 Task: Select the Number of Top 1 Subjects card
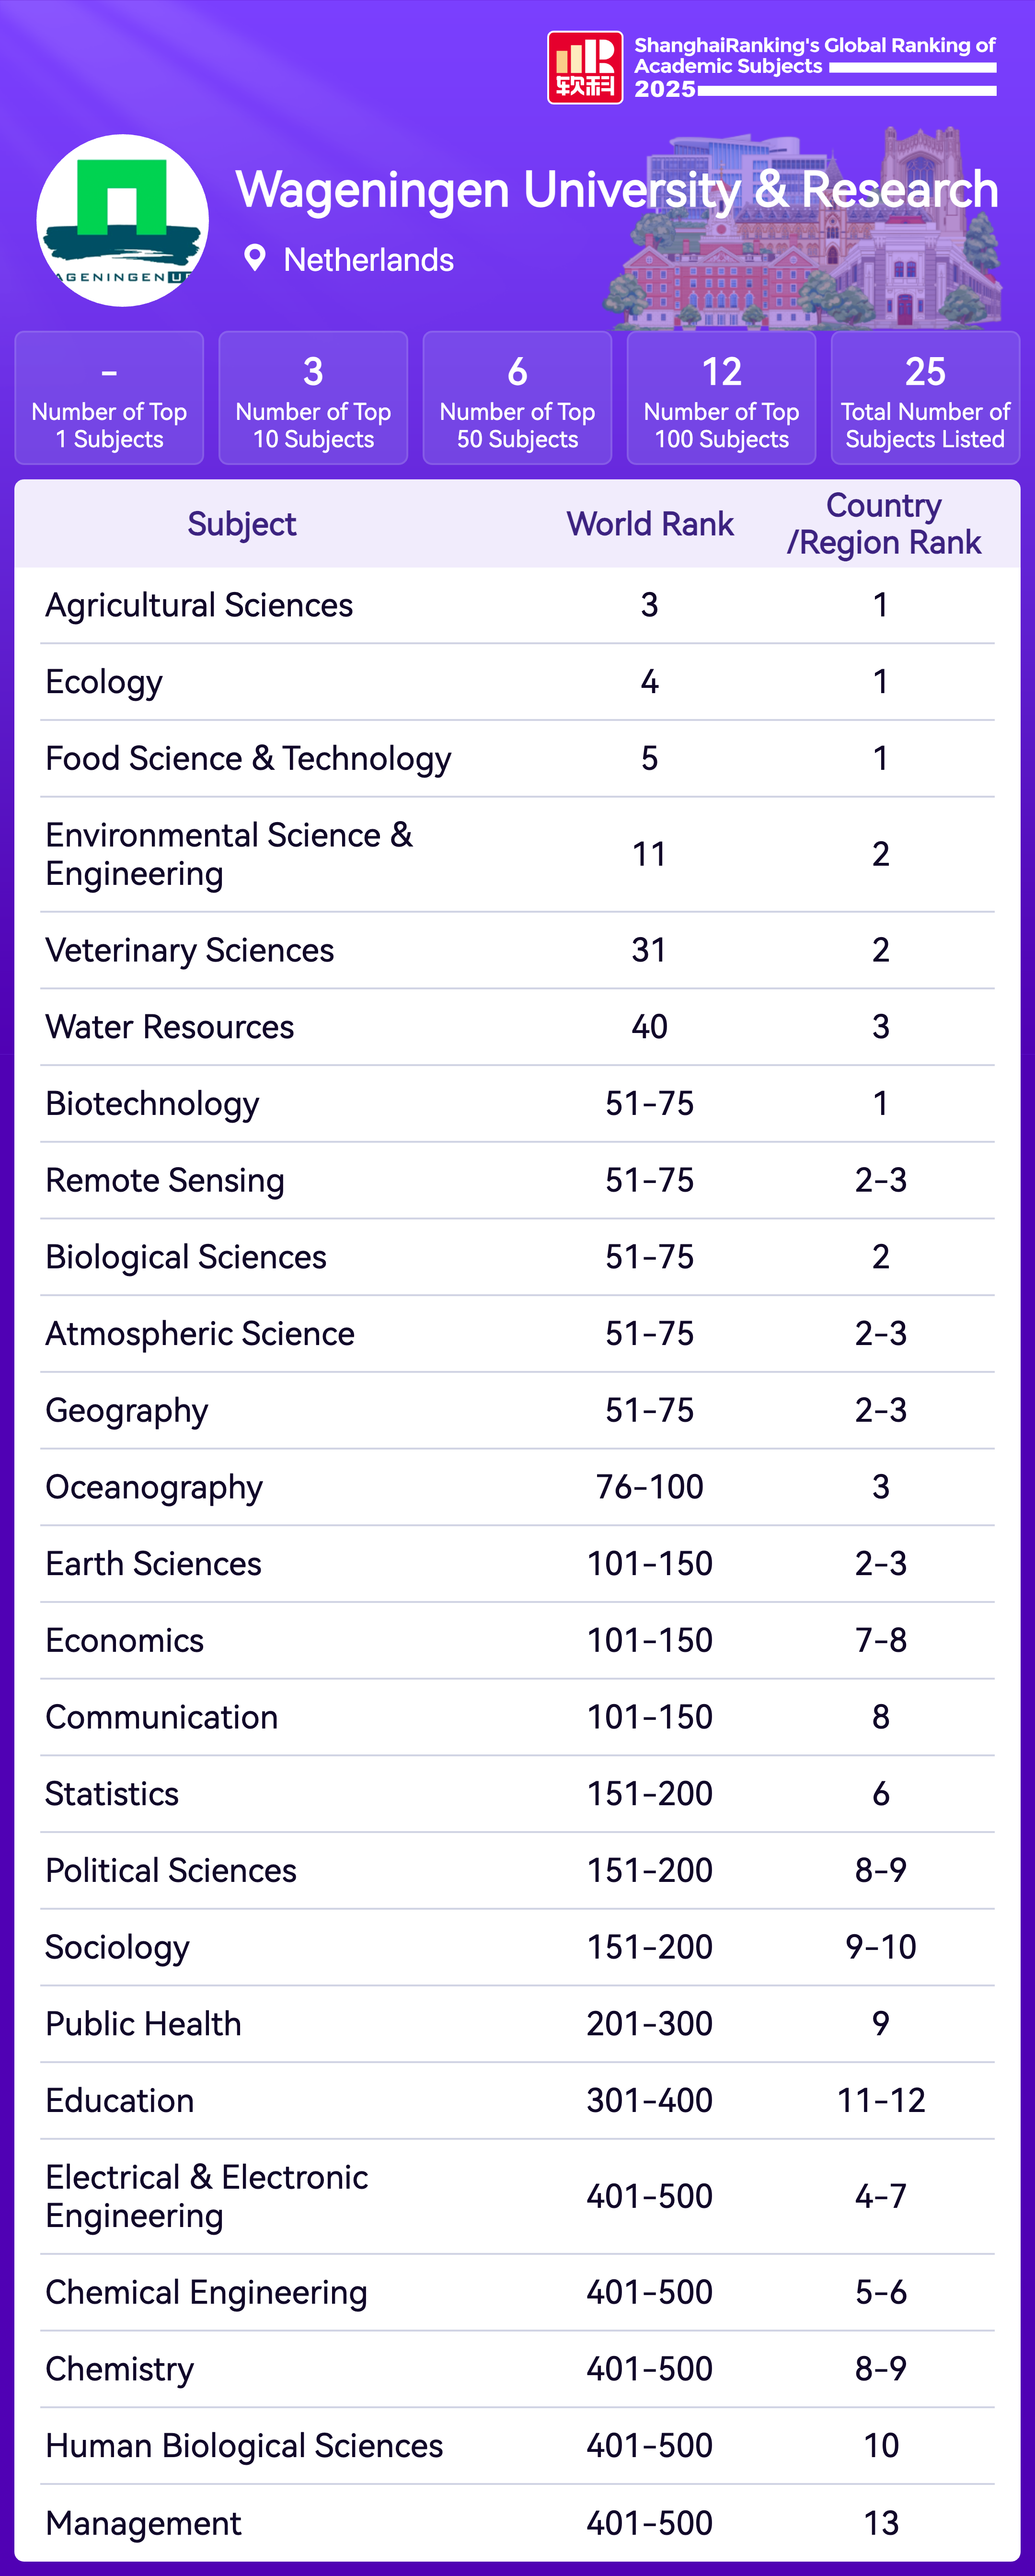pos(109,398)
